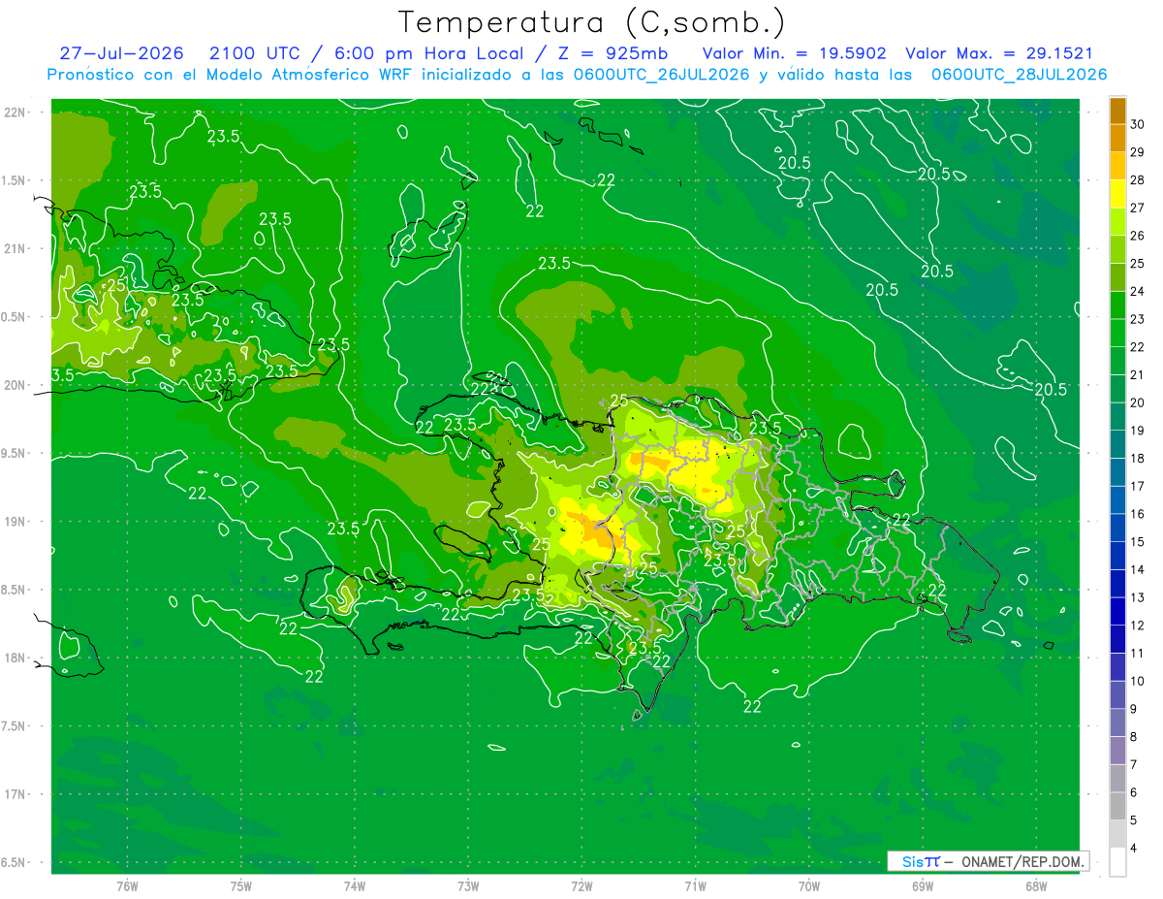Select the '27-Jul-2026' date text
The image size is (1163, 899).
click(x=120, y=53)
